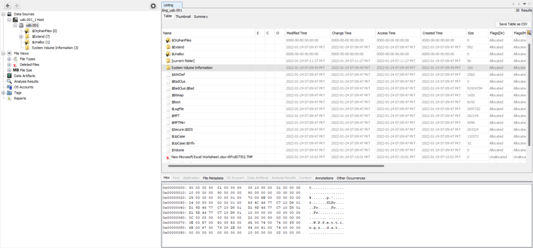
Task: Open the Annotations tab
Action: click(x=324, y=178)
